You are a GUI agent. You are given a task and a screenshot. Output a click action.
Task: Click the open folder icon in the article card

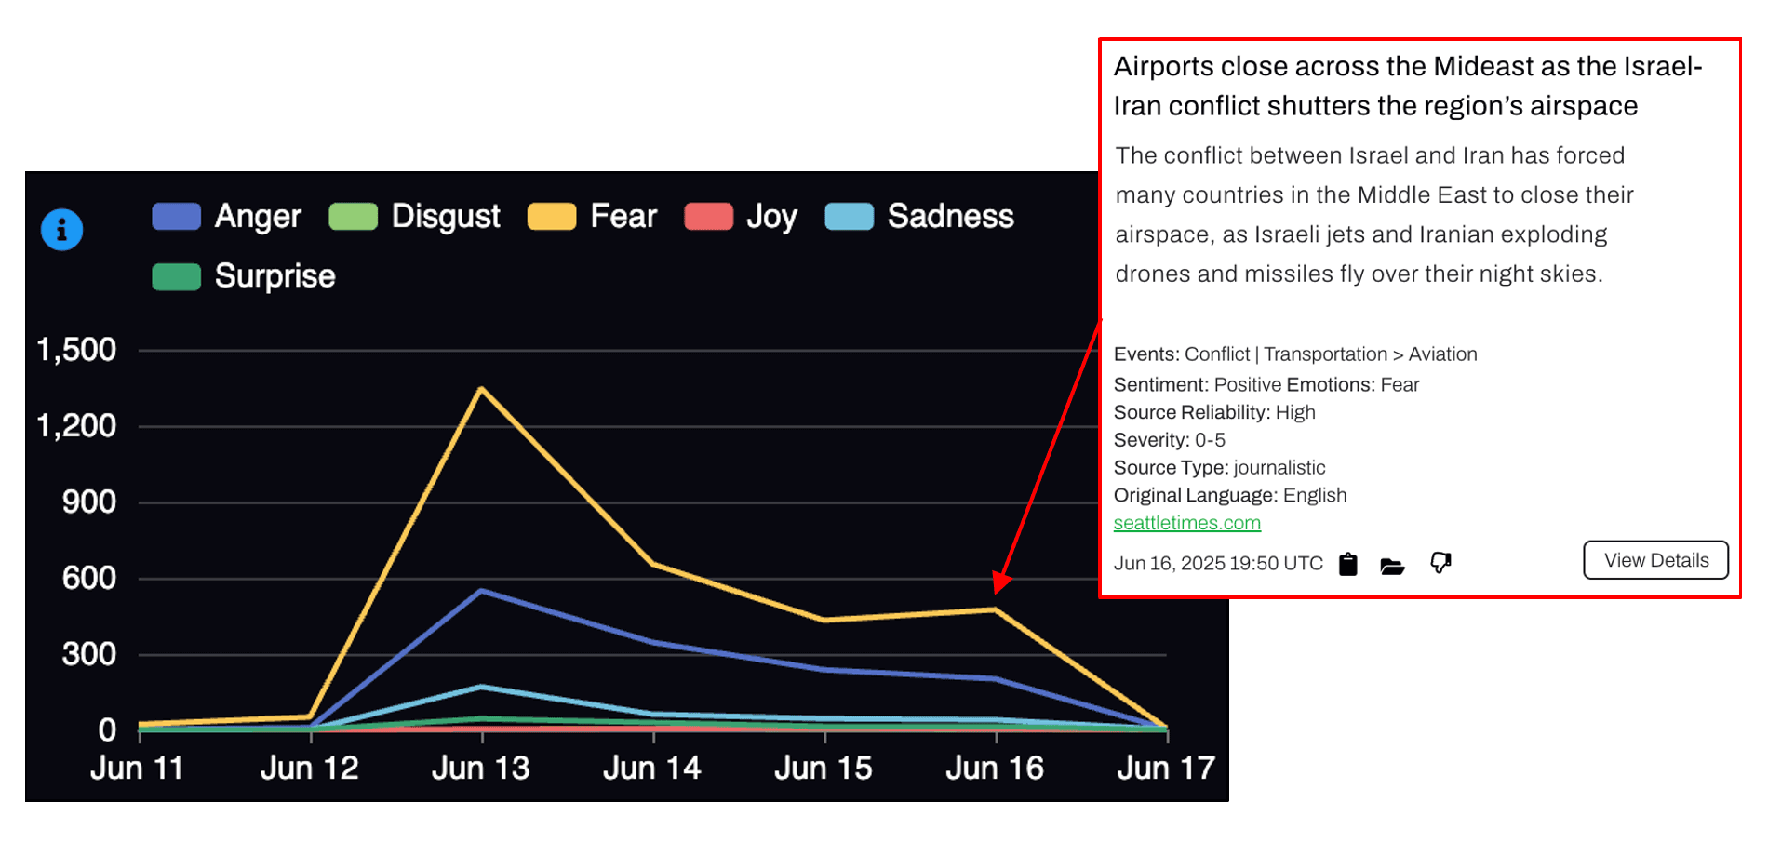[1392, 566]
